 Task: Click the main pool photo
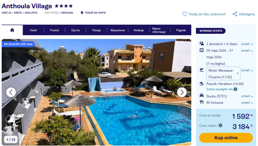(96, 92)
